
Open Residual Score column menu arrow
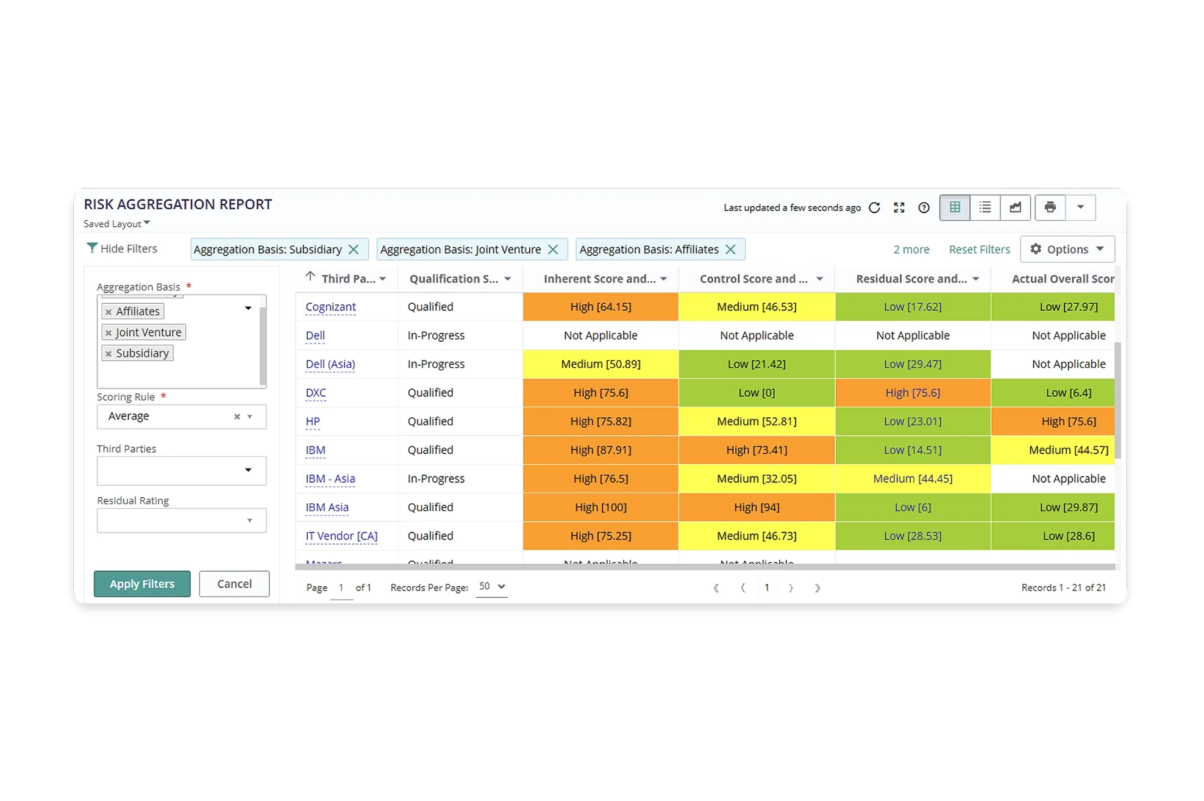[976, 279]
